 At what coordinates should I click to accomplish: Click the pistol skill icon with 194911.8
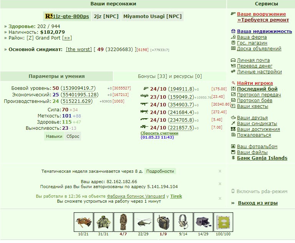[146, 88]
